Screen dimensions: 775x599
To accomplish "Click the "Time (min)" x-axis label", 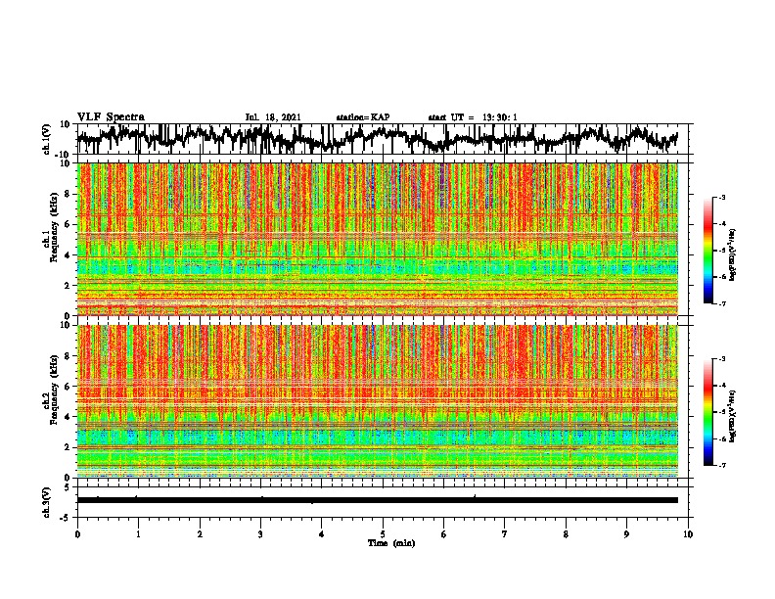I will point(391,543).
